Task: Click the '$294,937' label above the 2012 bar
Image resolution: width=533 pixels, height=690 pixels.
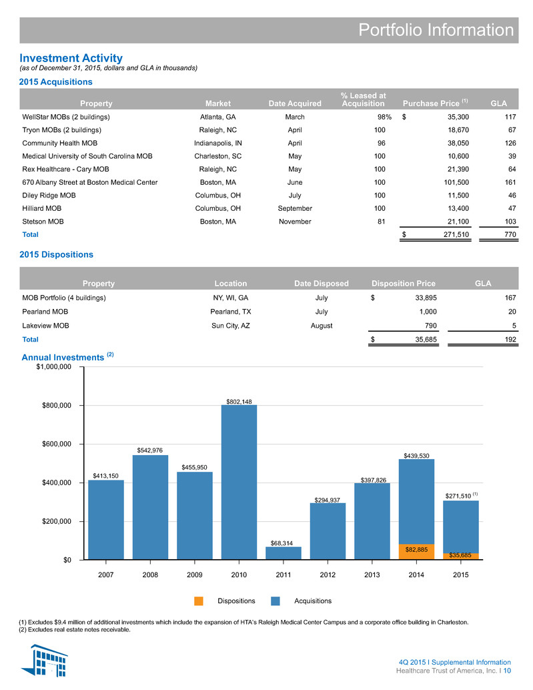Action: click(x=327, y=500)
